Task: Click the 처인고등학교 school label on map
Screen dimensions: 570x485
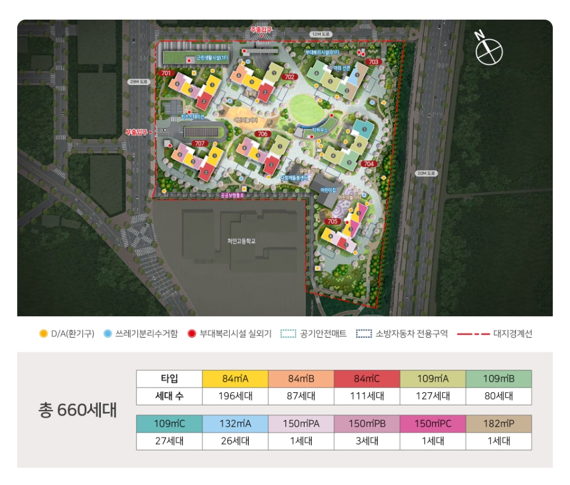Action: (x=239, y=241)
